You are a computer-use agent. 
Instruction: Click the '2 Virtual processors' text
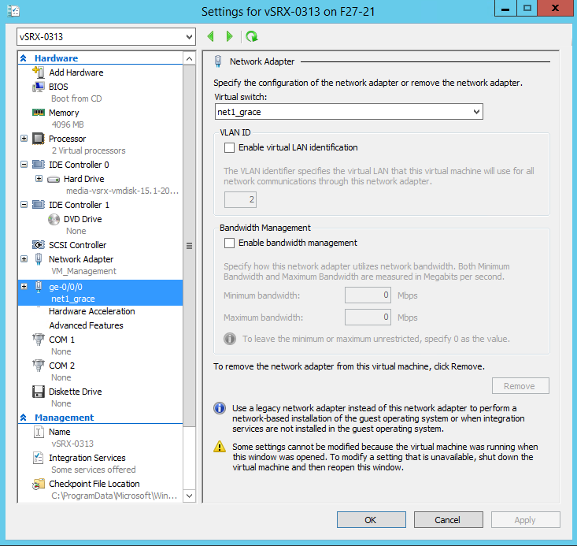point(88,150)
